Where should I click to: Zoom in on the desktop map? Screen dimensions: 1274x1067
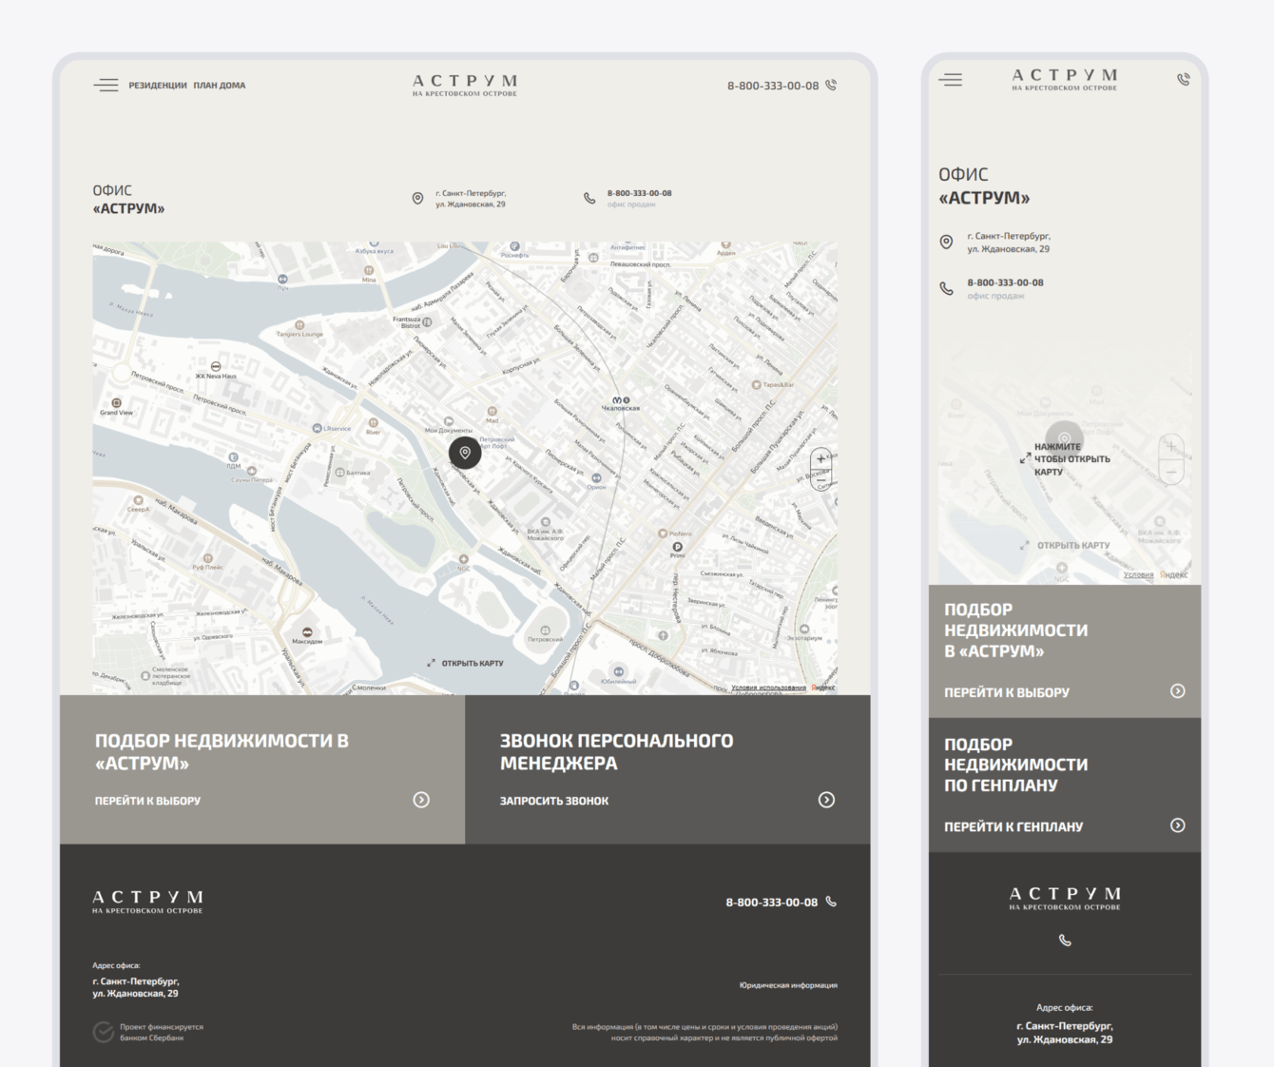(821, 458)
